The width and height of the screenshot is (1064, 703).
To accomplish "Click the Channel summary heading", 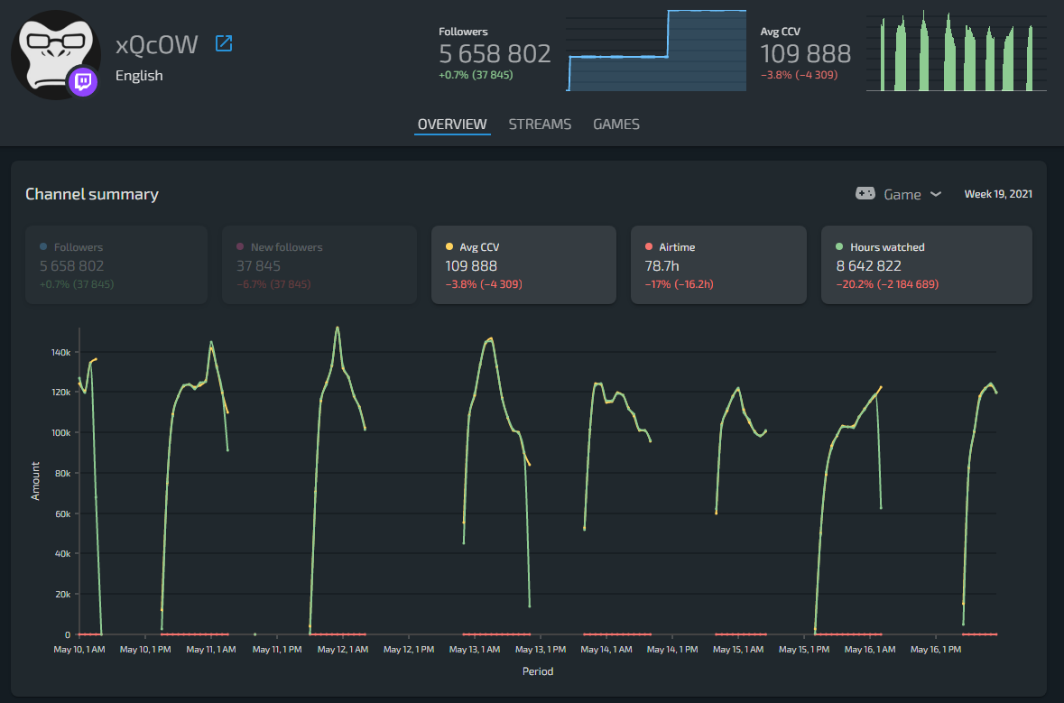I will point(92,194).
